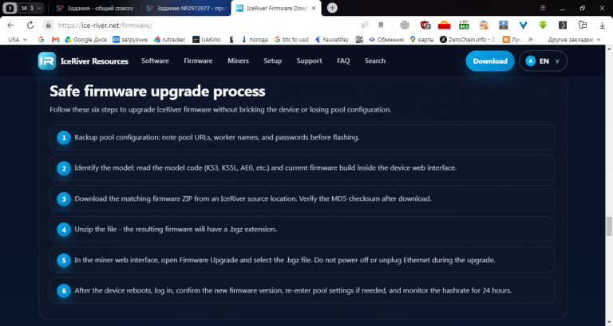Open the Setup menu item
The width and height of the screenshot is (613, 326).
tap(272, 61)
